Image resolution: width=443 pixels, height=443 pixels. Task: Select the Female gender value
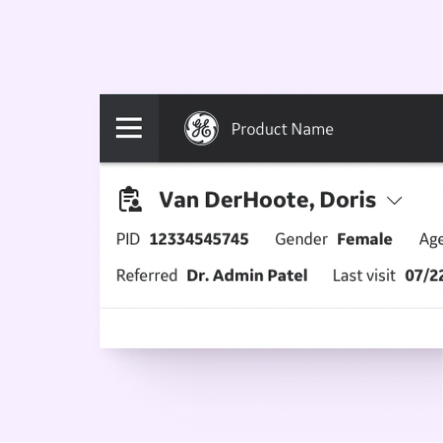click(364, 239)
